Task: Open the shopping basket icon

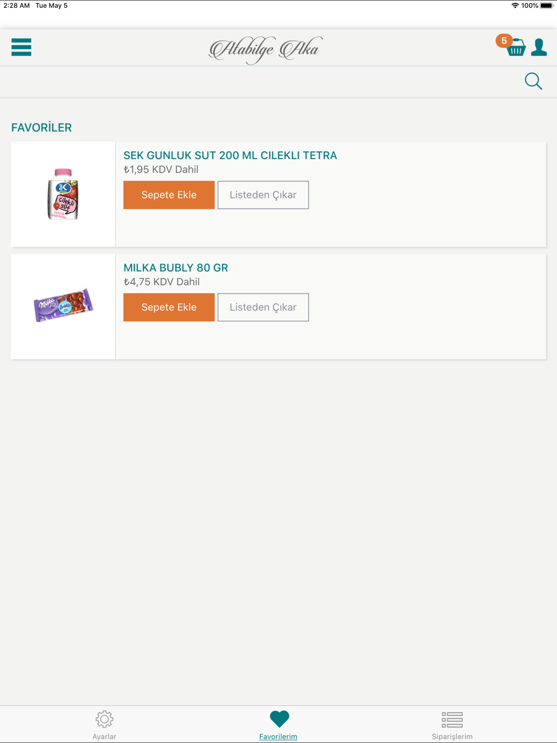Action: point(517,48)
